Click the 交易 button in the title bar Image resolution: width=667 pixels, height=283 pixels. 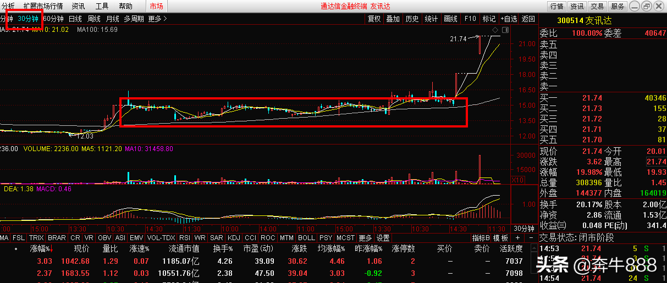click(597, 6)
